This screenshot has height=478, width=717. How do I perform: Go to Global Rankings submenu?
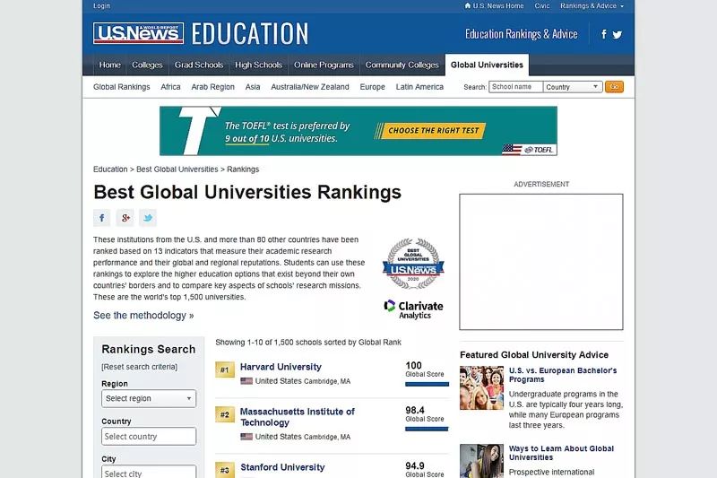[x=122, y=87]
